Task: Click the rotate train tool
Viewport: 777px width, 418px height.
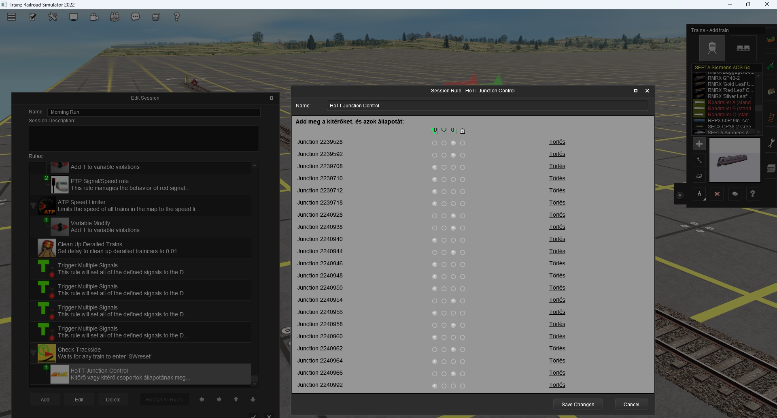Action: click(699, 176)
